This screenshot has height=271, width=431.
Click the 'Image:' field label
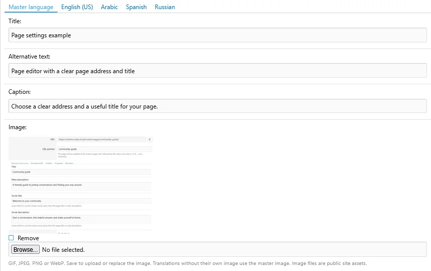coord(18,127)
